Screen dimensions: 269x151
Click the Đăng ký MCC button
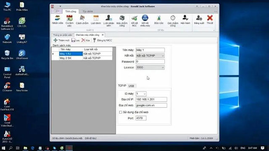point(103,40)
